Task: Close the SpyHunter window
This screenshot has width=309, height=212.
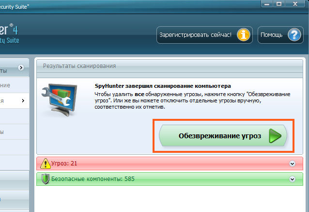Action: click(295, 4)
